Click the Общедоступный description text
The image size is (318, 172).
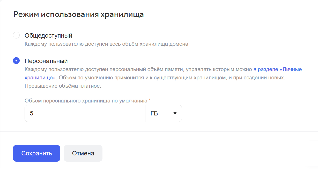106,44
